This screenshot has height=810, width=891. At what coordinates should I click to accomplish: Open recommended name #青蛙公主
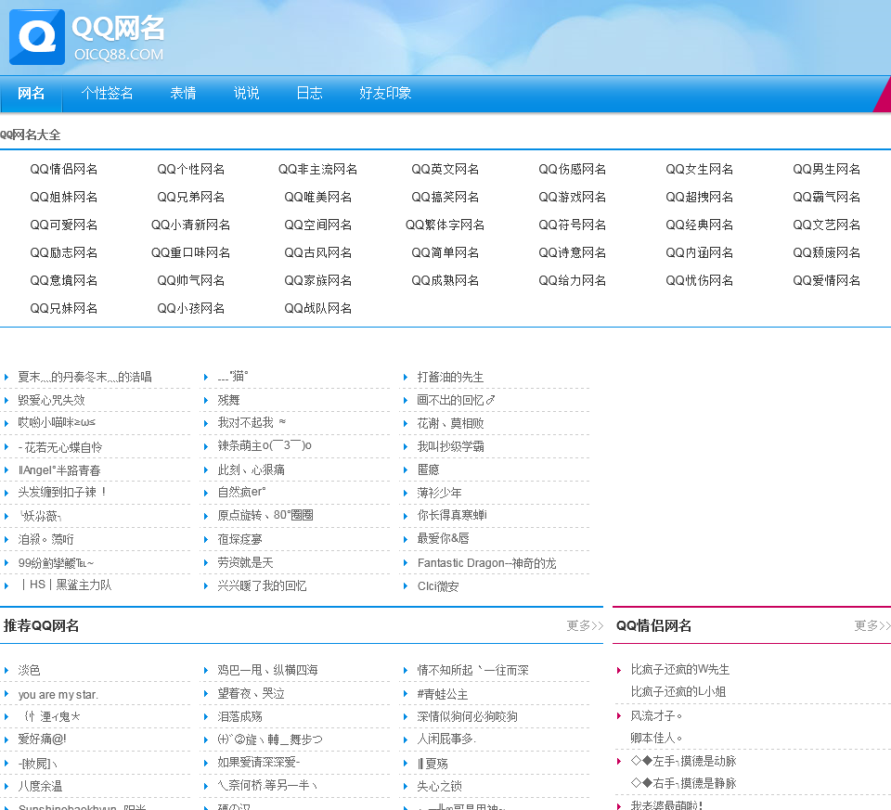point(443,694)
